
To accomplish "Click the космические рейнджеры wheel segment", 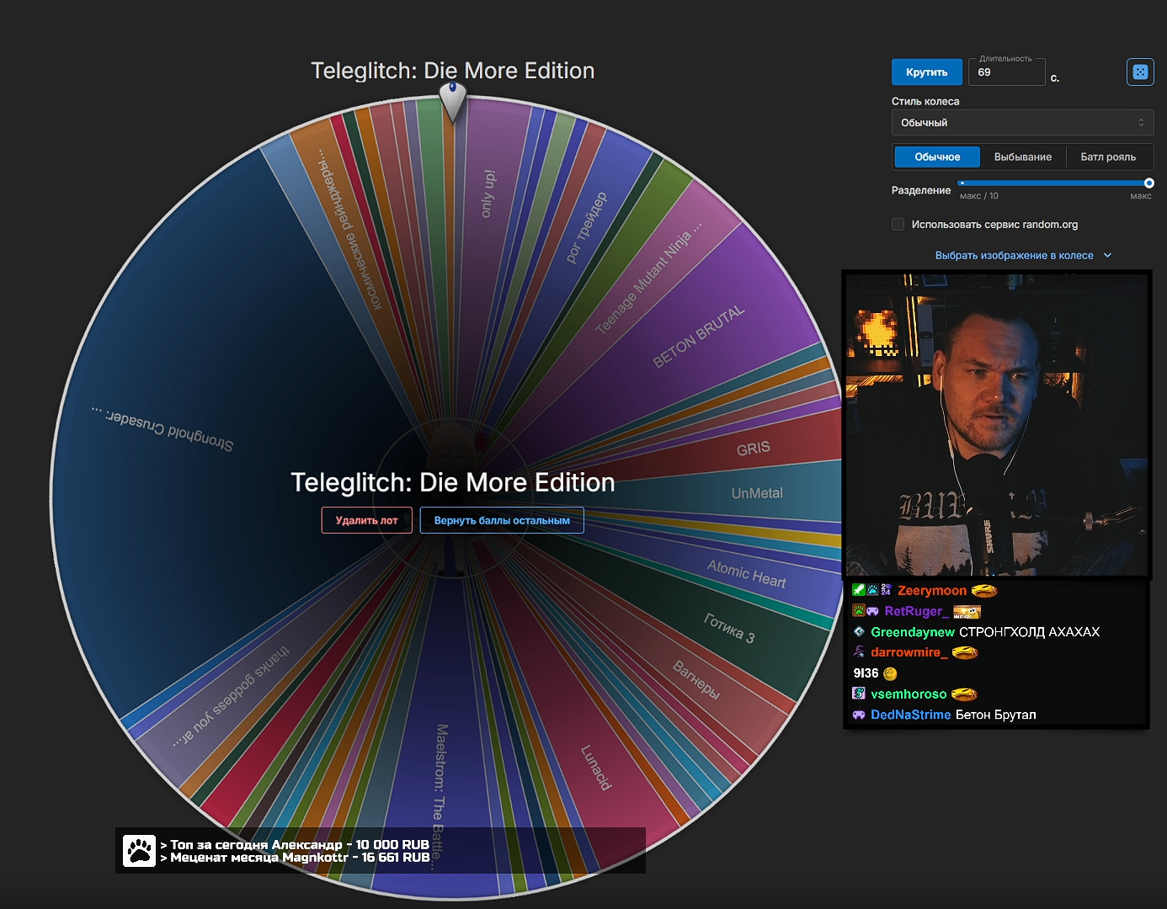I will [x=349, y=231].
